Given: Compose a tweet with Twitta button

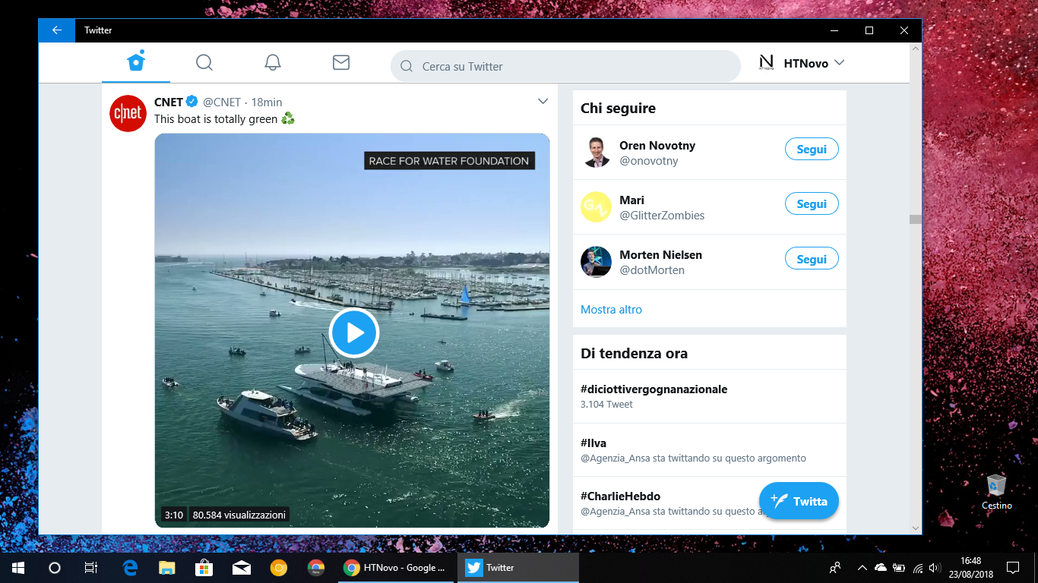Looking at the screenshot, I should [799, 501].
